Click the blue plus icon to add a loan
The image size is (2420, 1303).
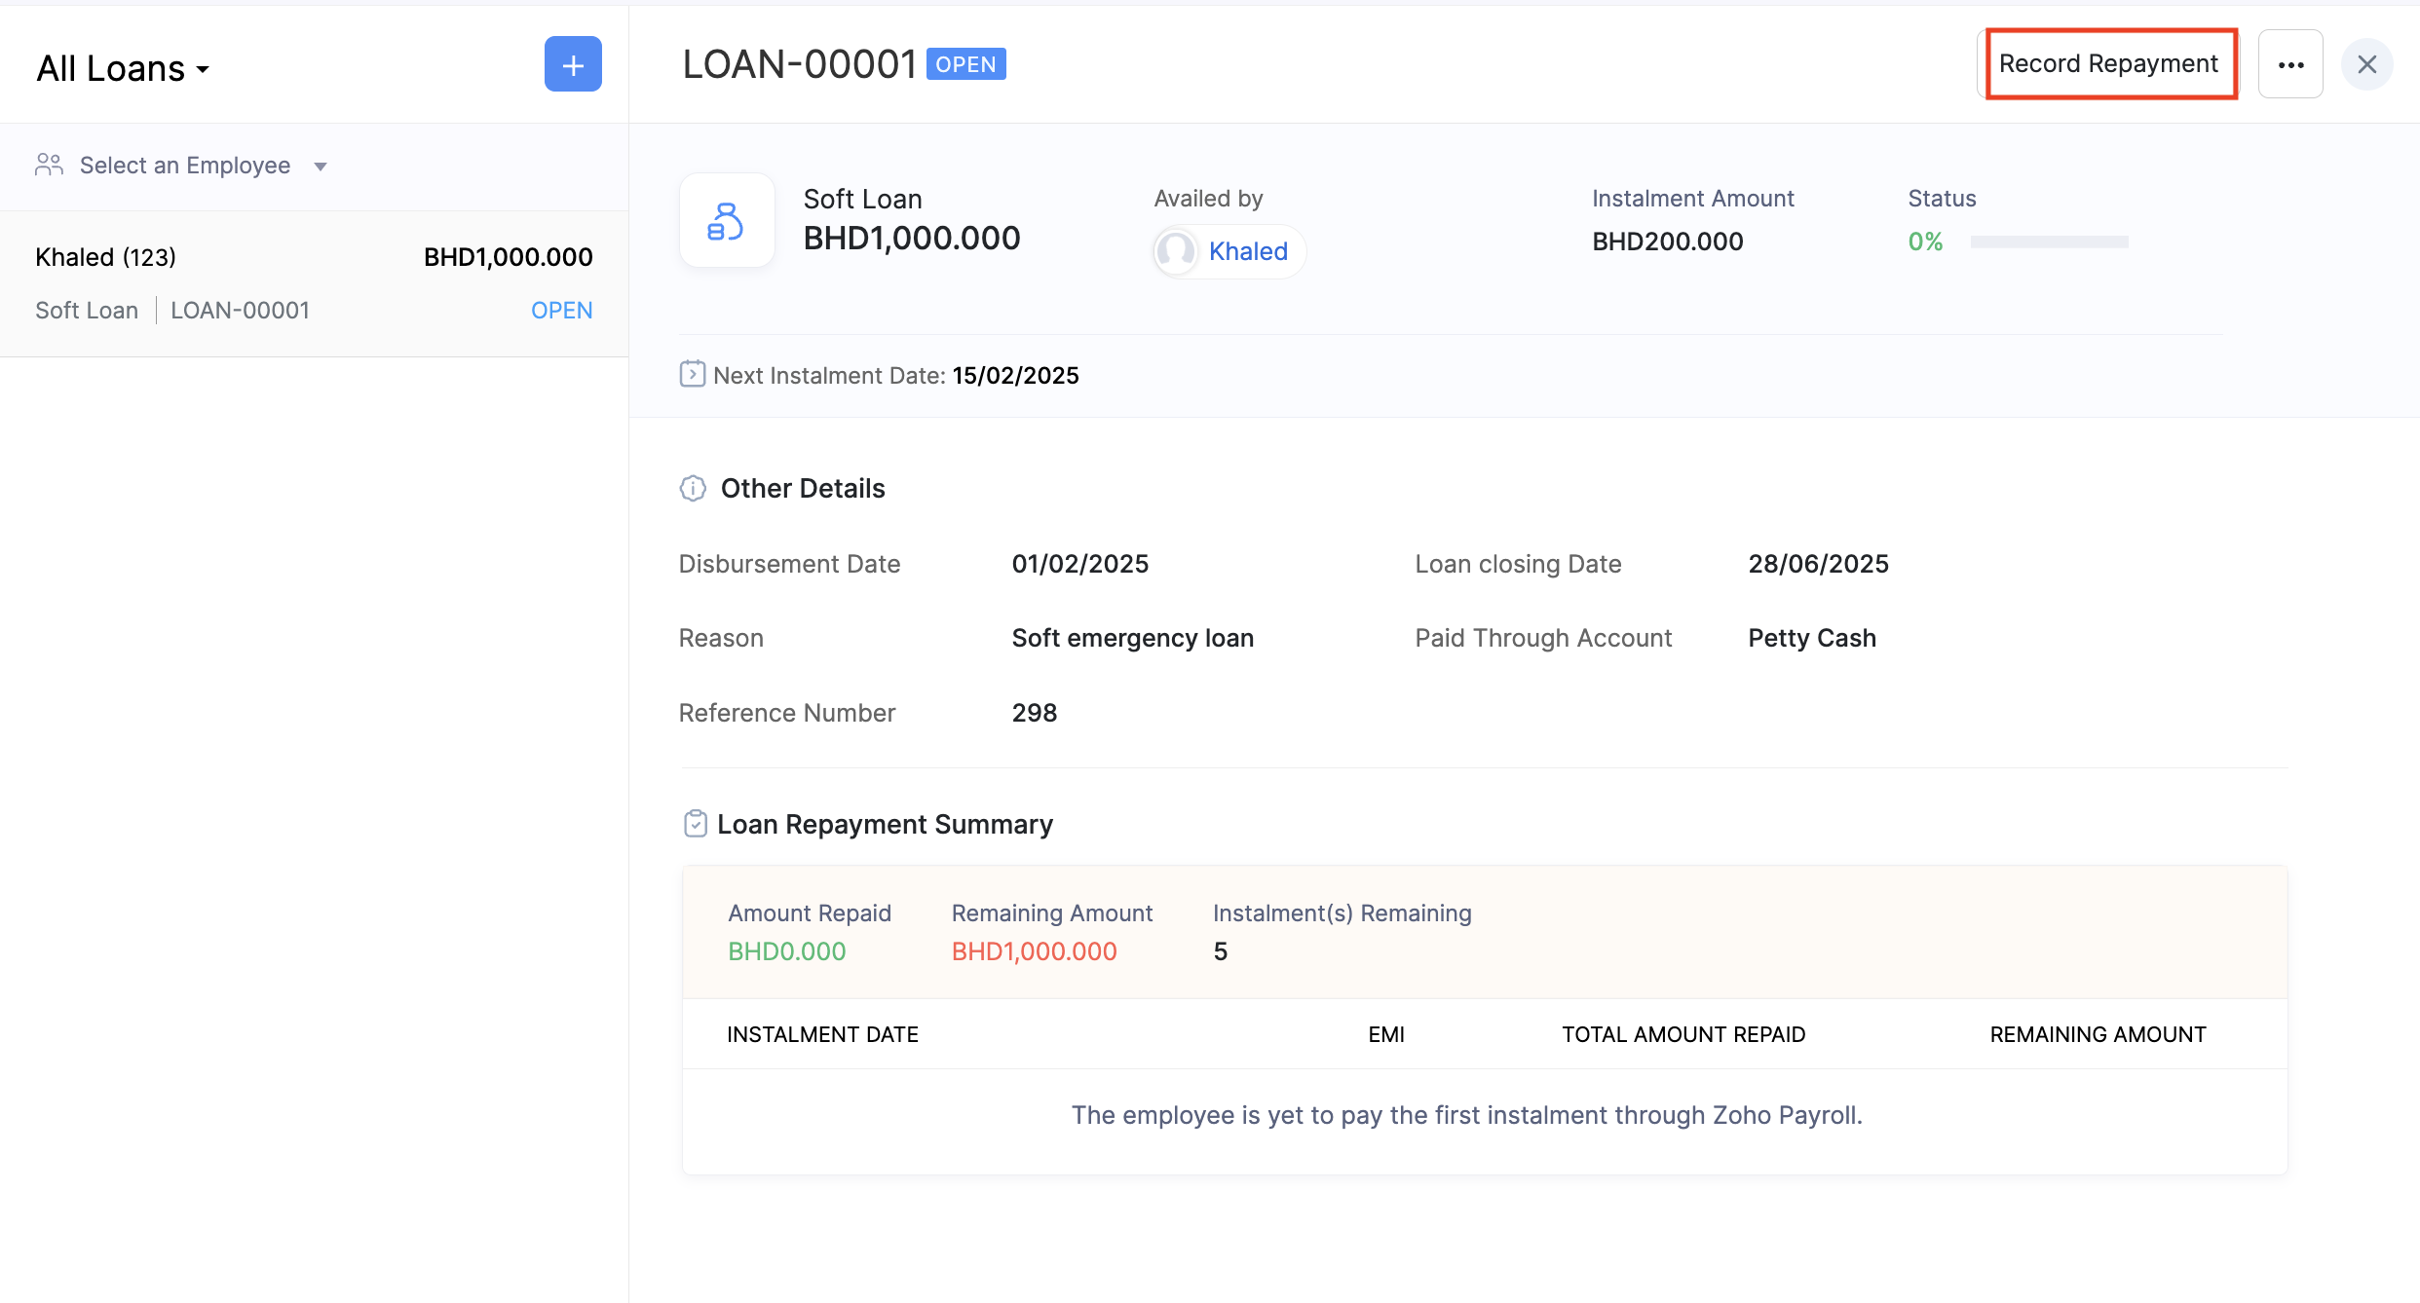point(573,64)
